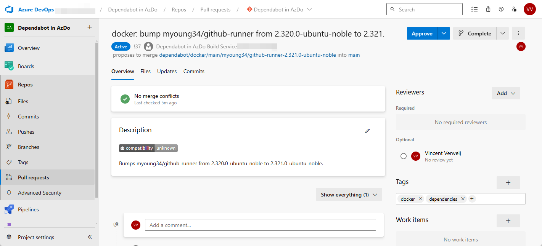Viewport: 542px width, 246px height.
Task: Go to Commits under Repos
Action: [x=48, y=117]
